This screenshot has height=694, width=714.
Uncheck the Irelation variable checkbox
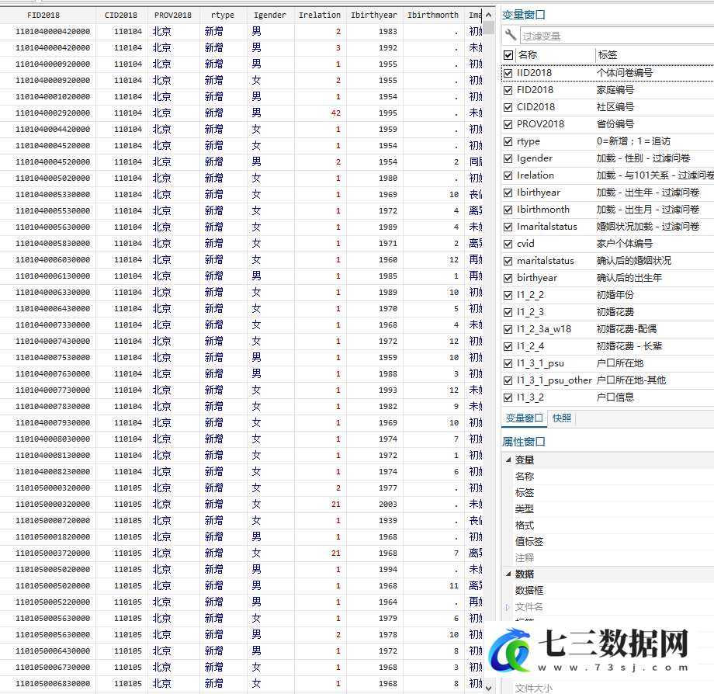(508, 175)
